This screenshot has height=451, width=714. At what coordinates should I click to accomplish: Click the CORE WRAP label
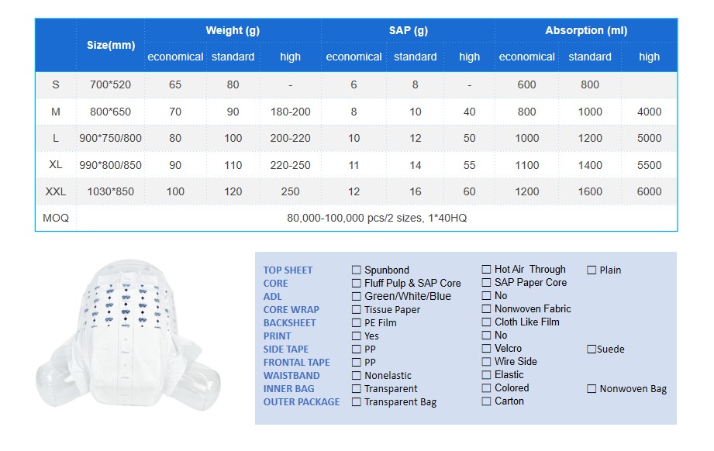click(x=291, y=310)
